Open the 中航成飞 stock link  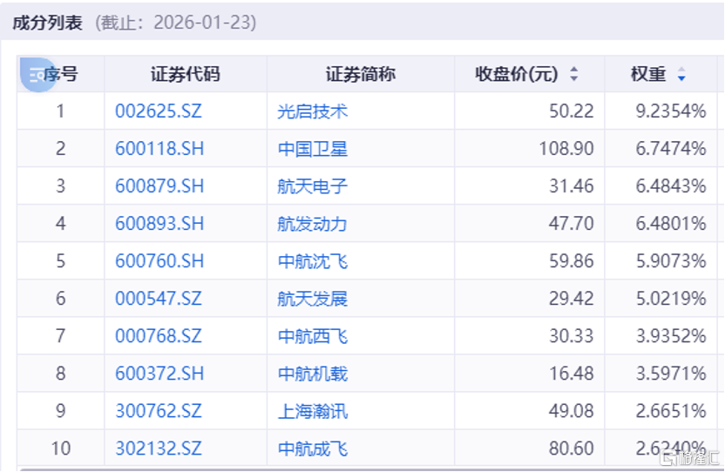click(313, 448)
